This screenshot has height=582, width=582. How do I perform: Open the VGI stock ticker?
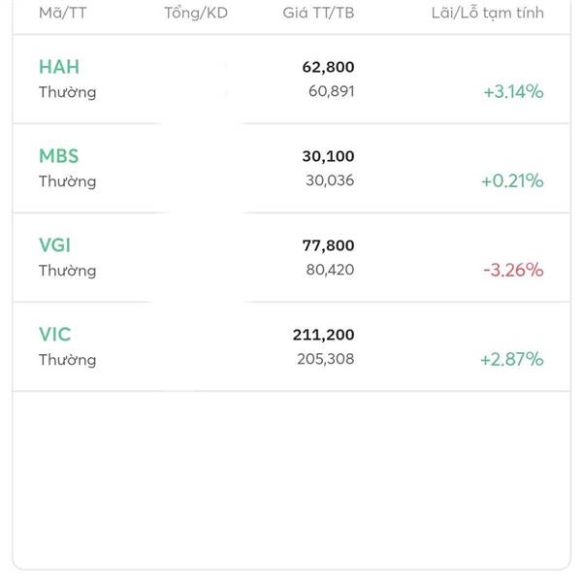55,245
